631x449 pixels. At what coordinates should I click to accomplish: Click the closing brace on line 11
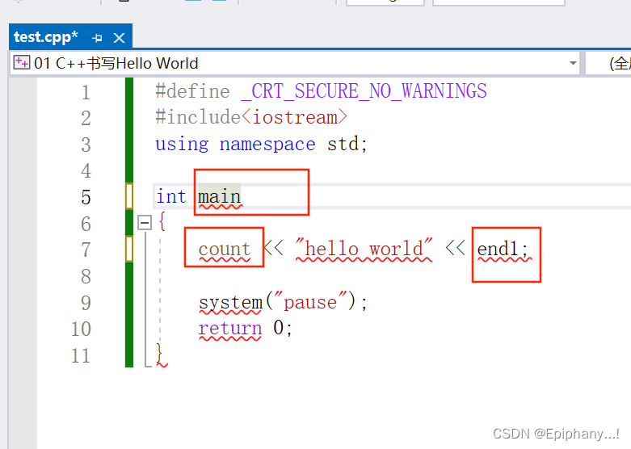click(159, 353)
